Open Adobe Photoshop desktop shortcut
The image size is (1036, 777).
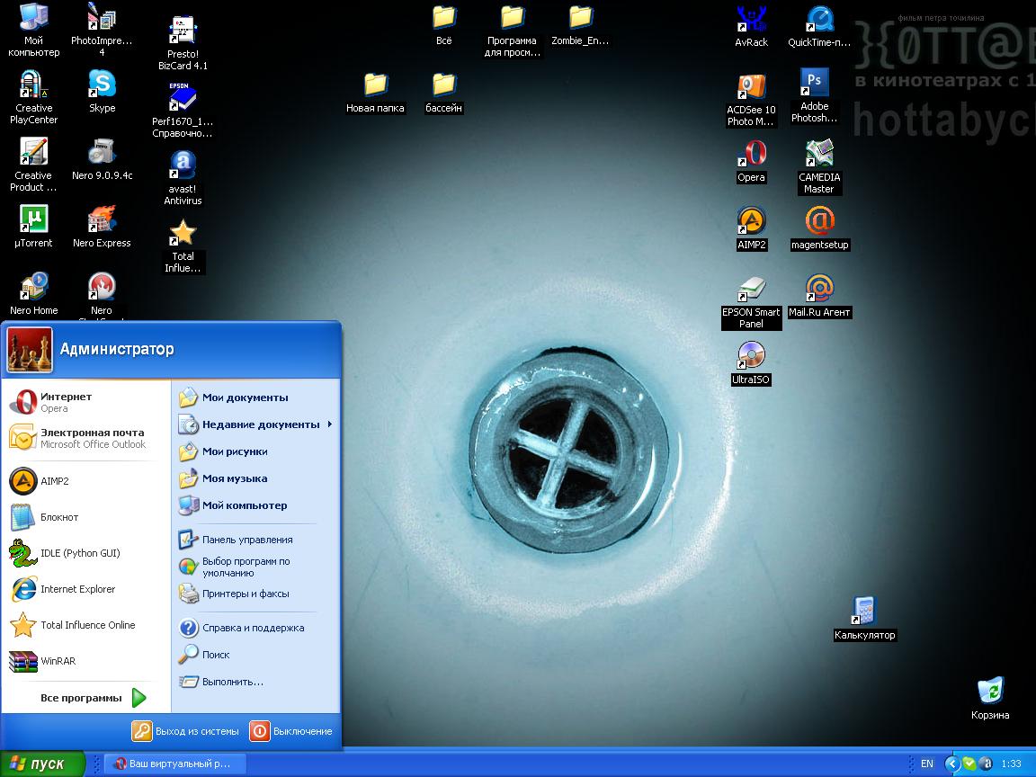pyautogui.click(x=814, y=84)
